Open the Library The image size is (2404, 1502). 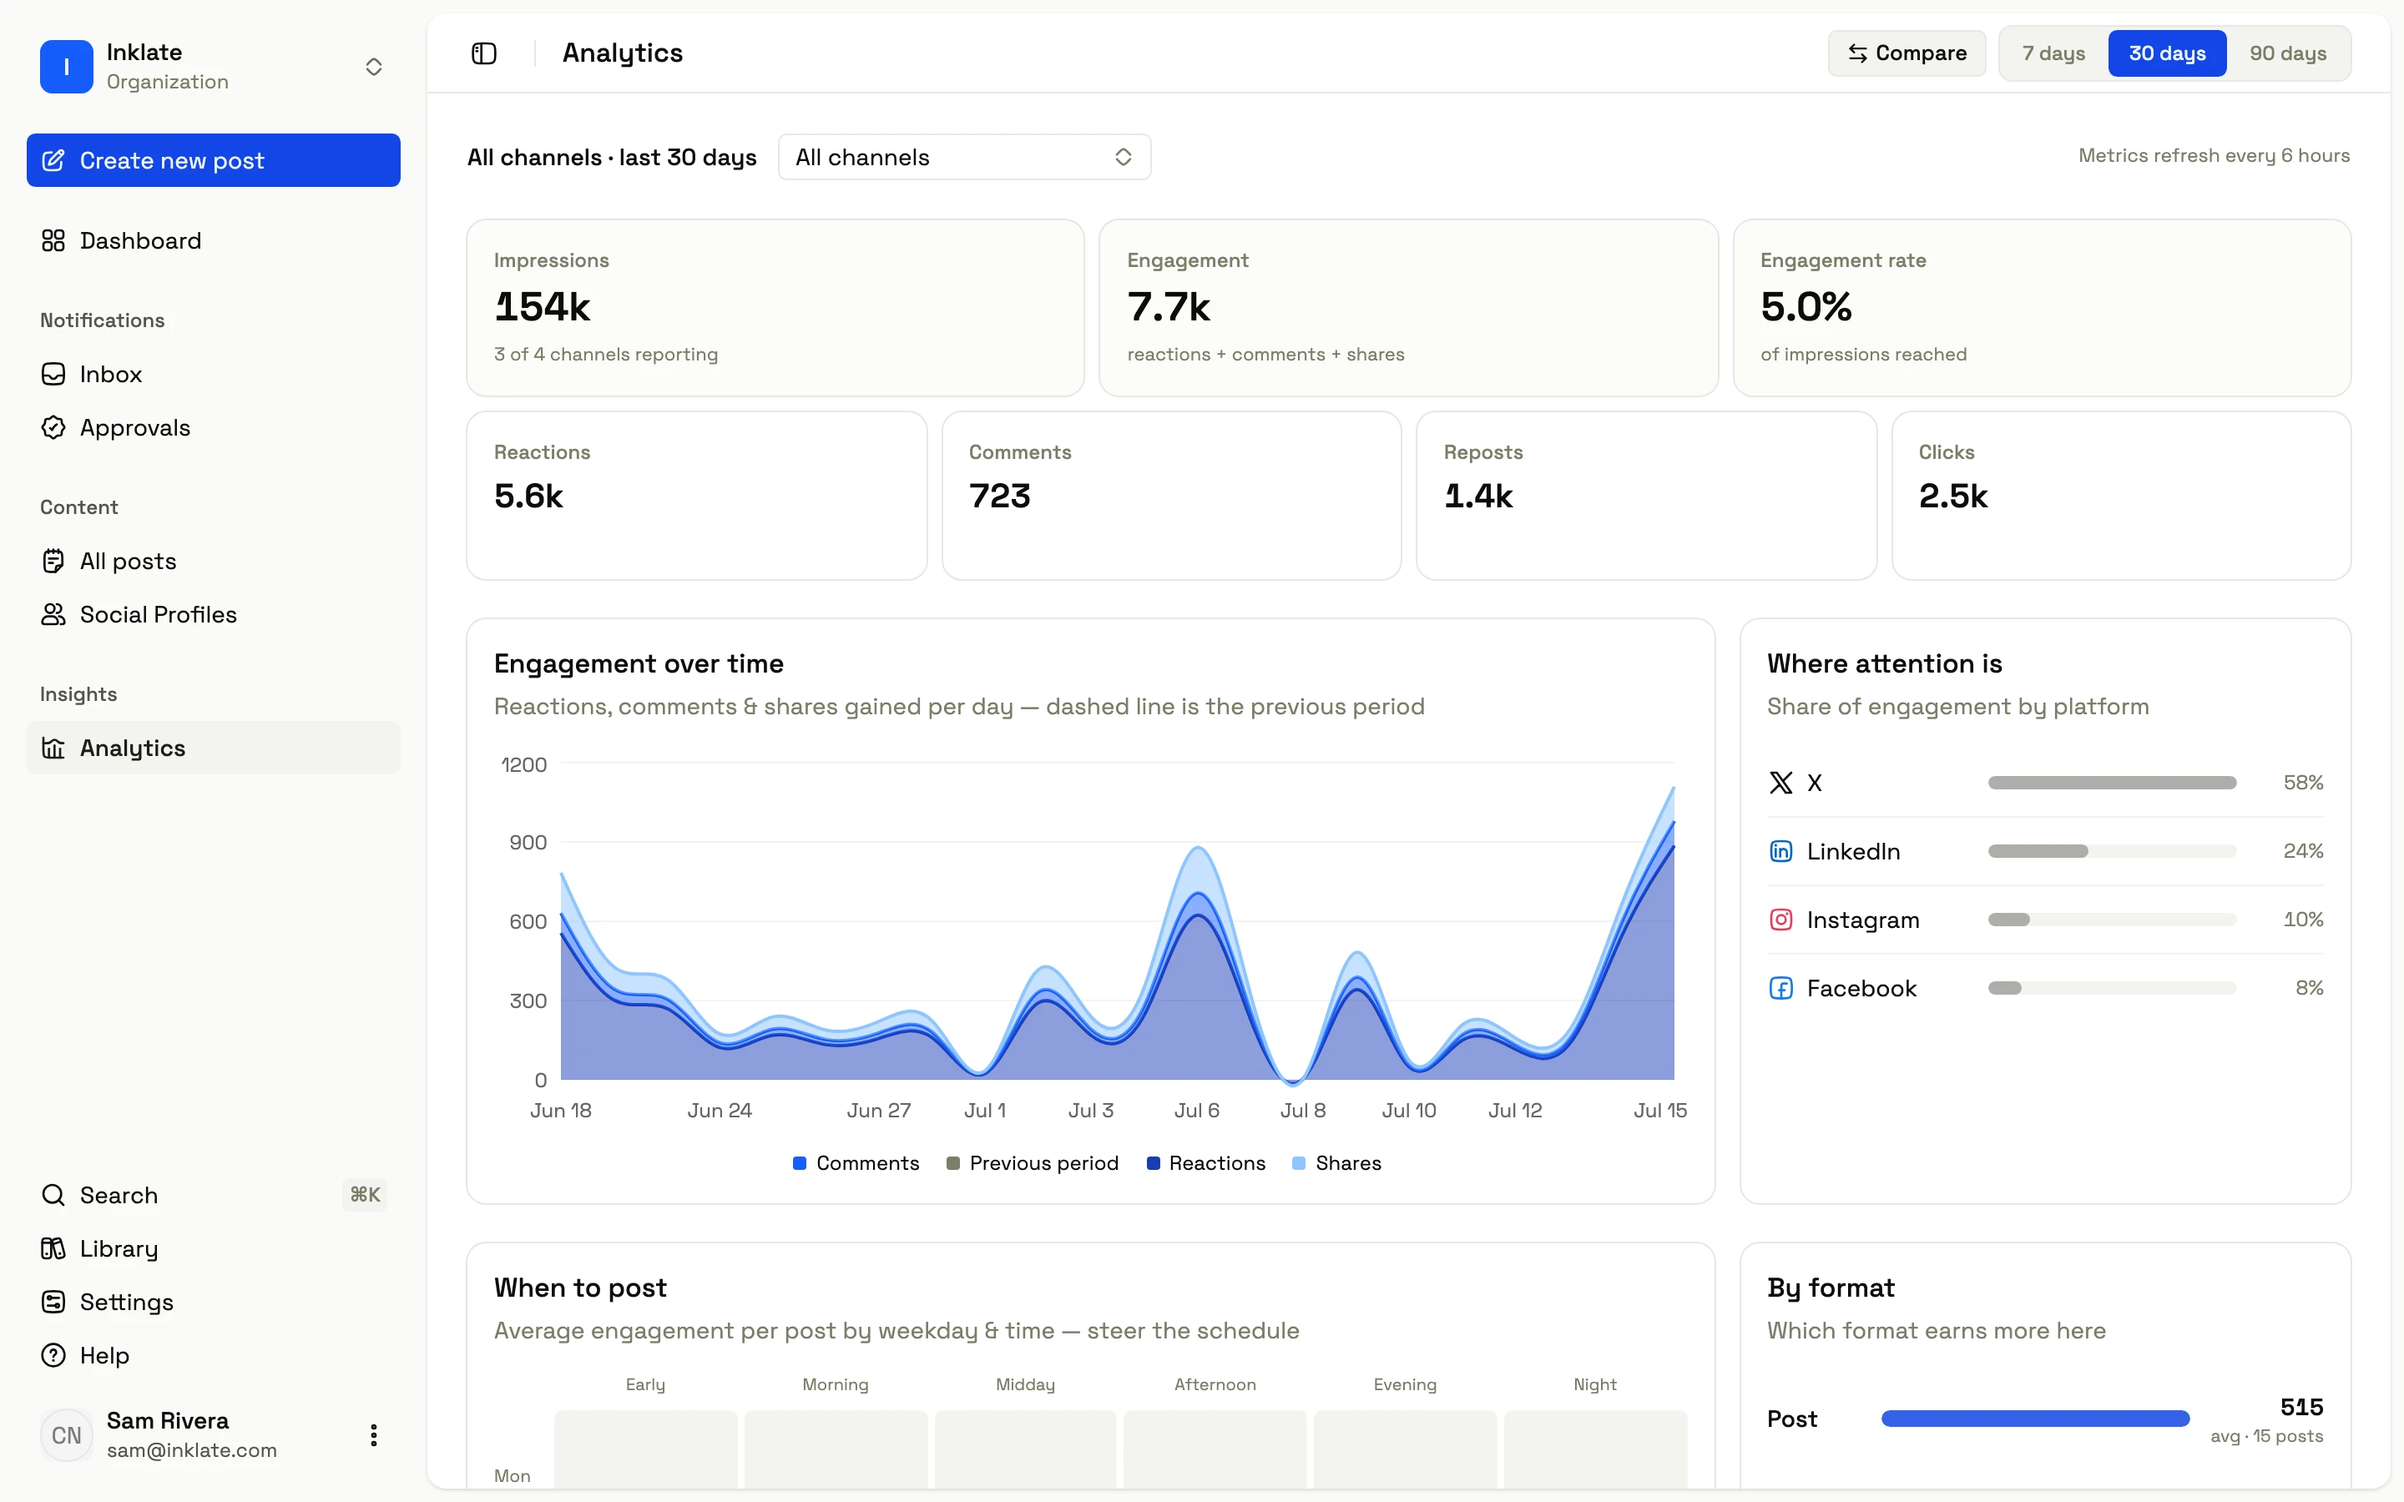214,1248
